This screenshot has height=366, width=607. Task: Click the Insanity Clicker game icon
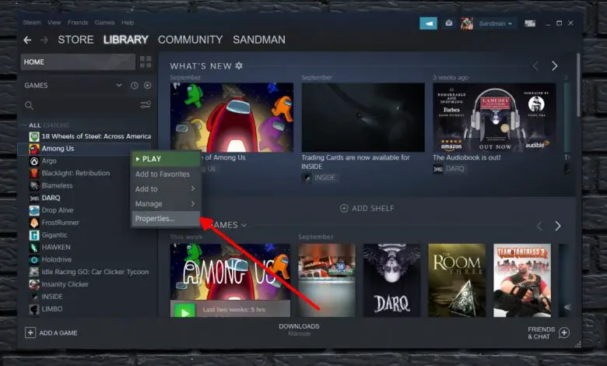(34, 285)
